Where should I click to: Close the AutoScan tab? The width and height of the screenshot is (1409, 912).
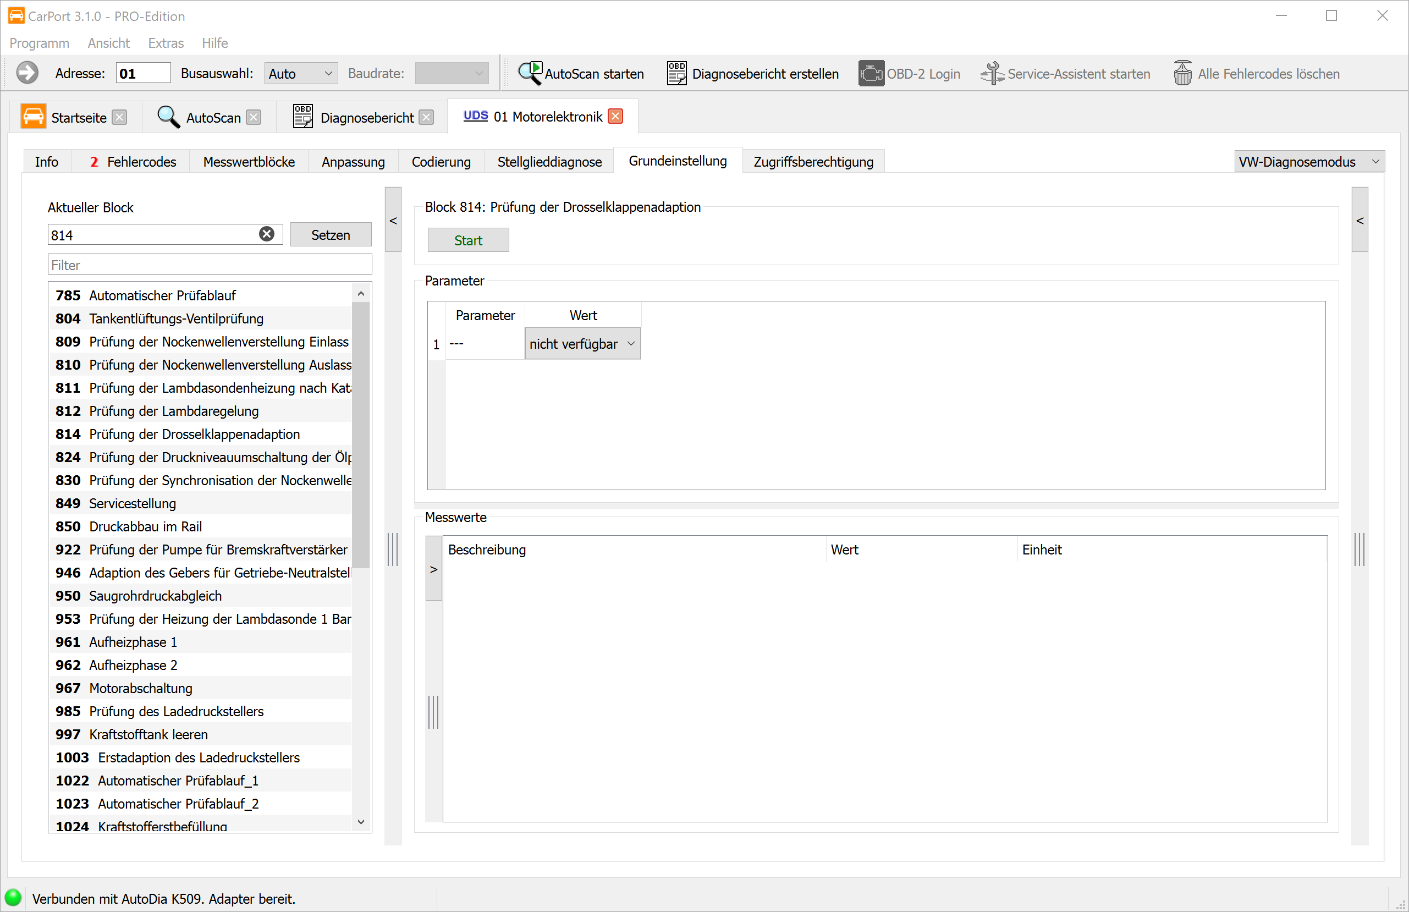pyautogui.click(x=254, y=118)
